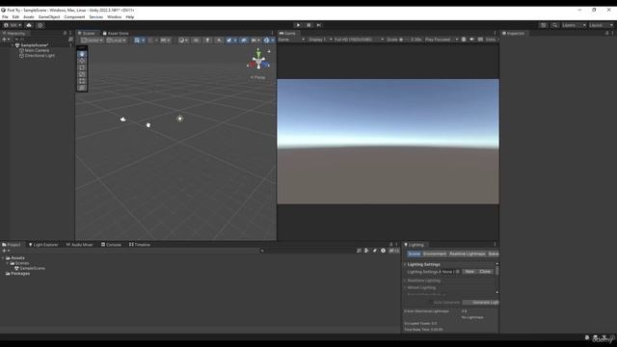Open the settings gear beside the cloud icon
The height and width of the screenshot is (347, 617).
coord(40,25)
